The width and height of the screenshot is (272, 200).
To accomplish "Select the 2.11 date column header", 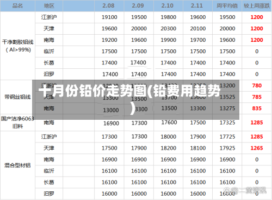I will click(197, 5).
